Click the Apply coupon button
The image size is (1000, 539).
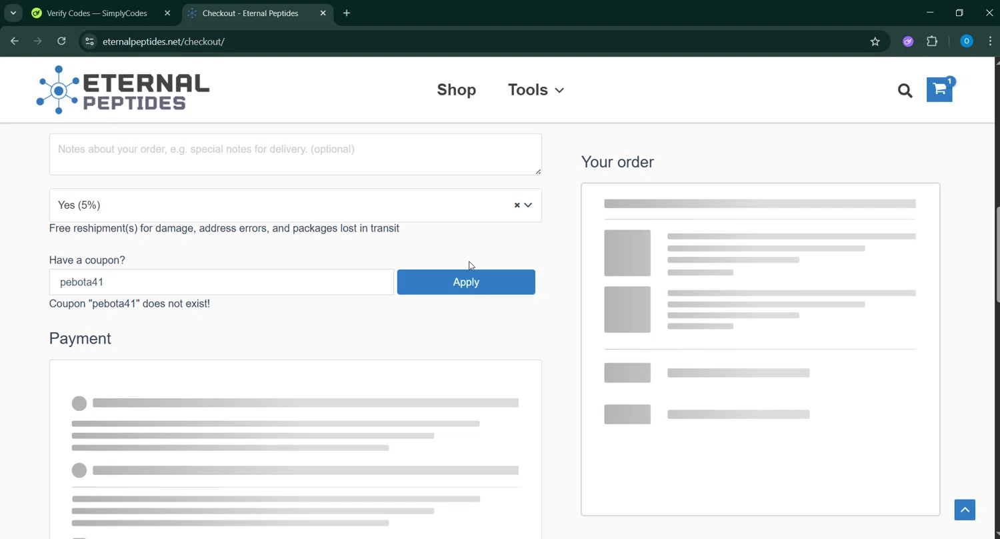pos(466,282)
